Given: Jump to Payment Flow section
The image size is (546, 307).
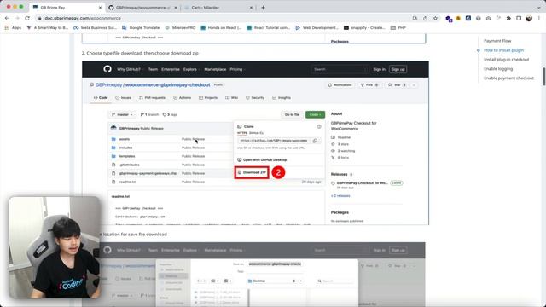Looking at the screenshot, I should point(497,41).
